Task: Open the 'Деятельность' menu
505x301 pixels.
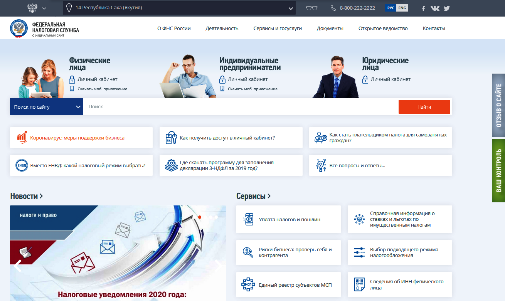Action: click(222, 28)
